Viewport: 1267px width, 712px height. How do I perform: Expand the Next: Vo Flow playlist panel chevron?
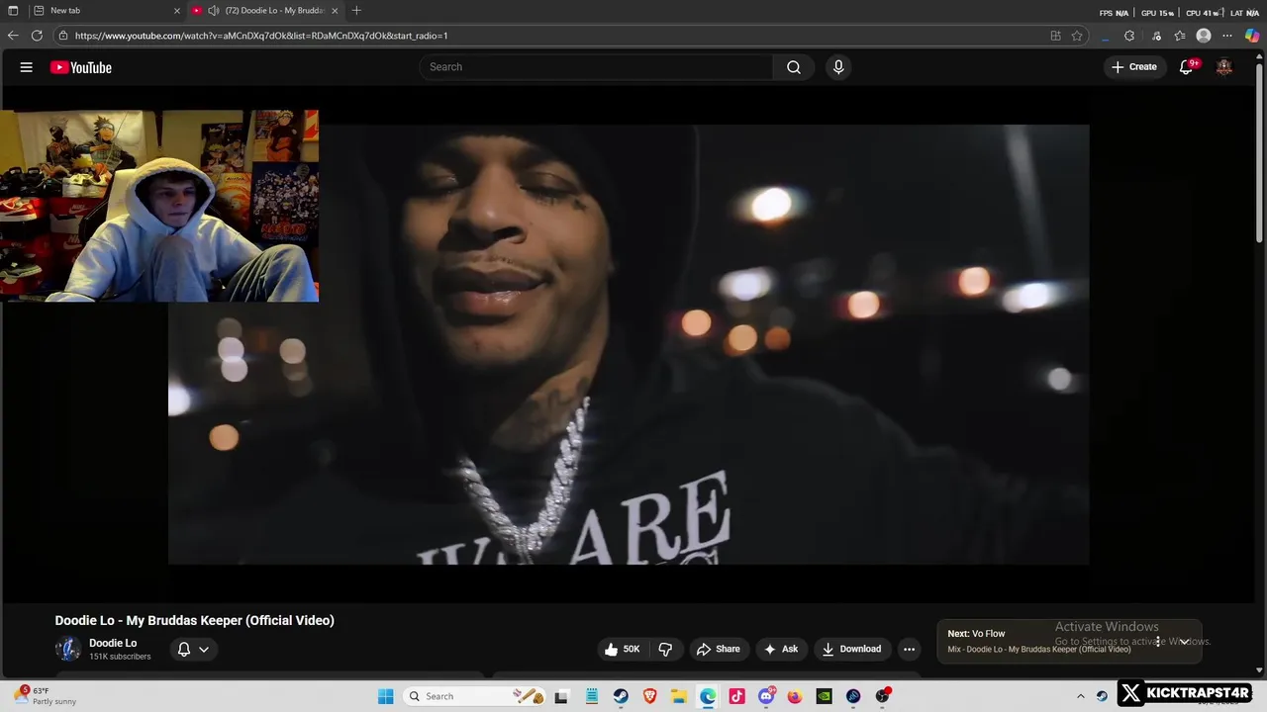pos(1184,642)
